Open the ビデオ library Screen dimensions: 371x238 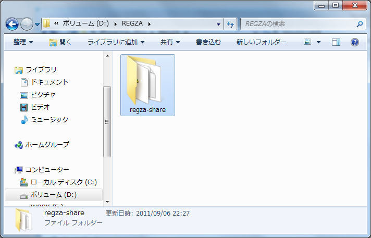[x=40, y=107]
